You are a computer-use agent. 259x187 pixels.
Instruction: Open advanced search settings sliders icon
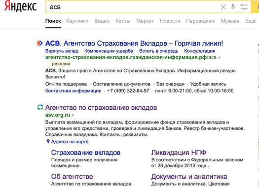point(244,7)
